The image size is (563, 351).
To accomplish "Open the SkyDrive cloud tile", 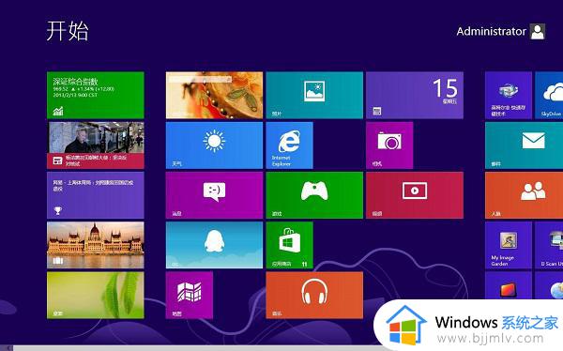I will pyautogui.click(x=549, y=95).
